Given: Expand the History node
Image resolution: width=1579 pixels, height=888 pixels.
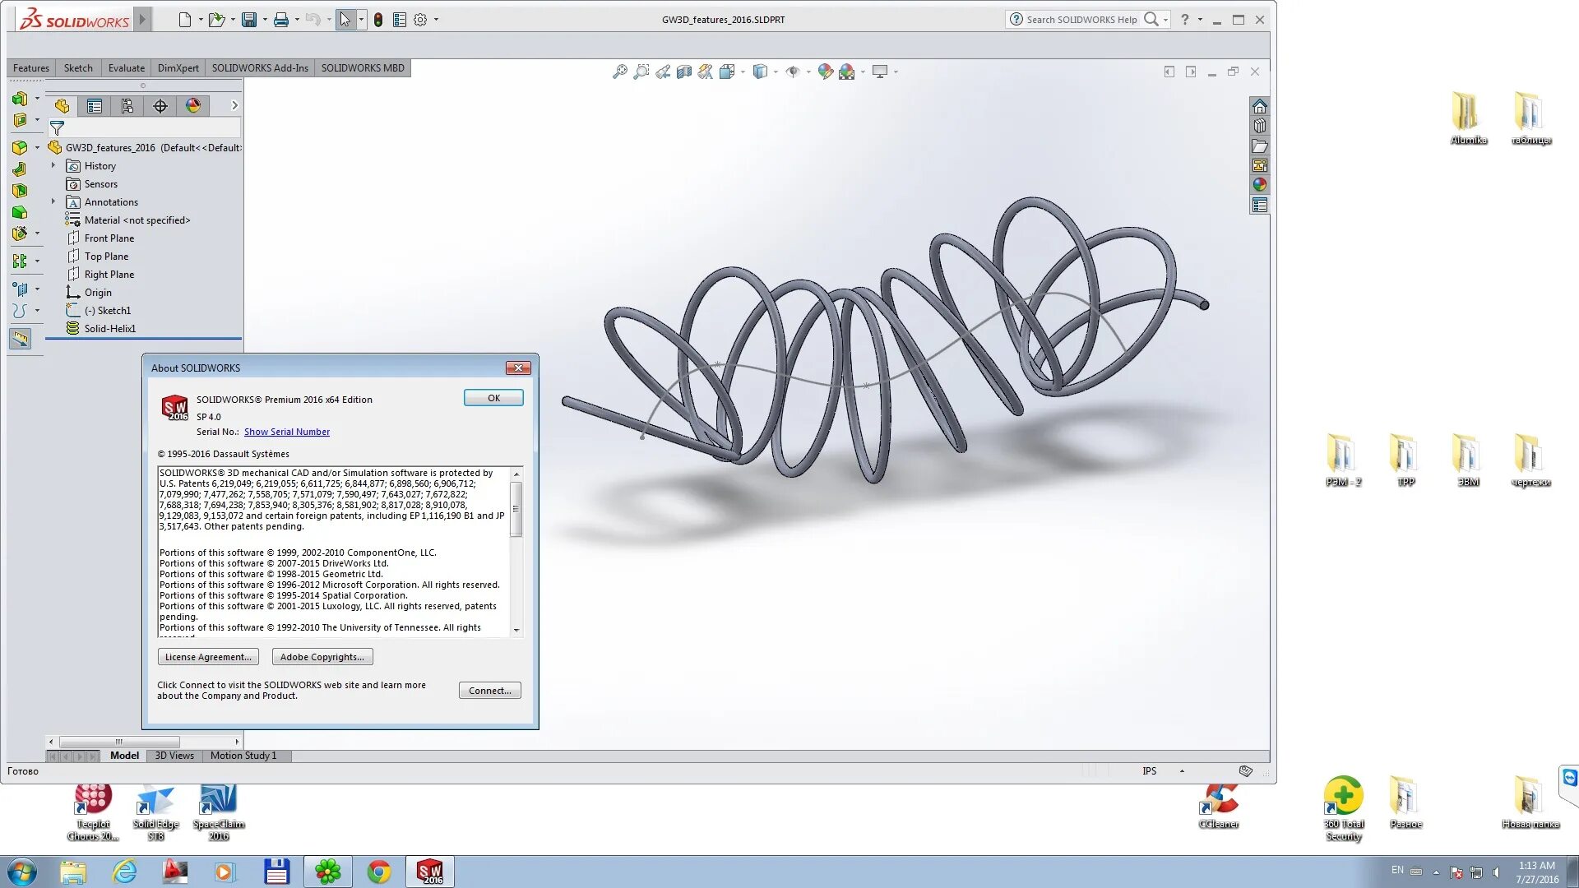Looking at the screenshot, I should [54, 165].
